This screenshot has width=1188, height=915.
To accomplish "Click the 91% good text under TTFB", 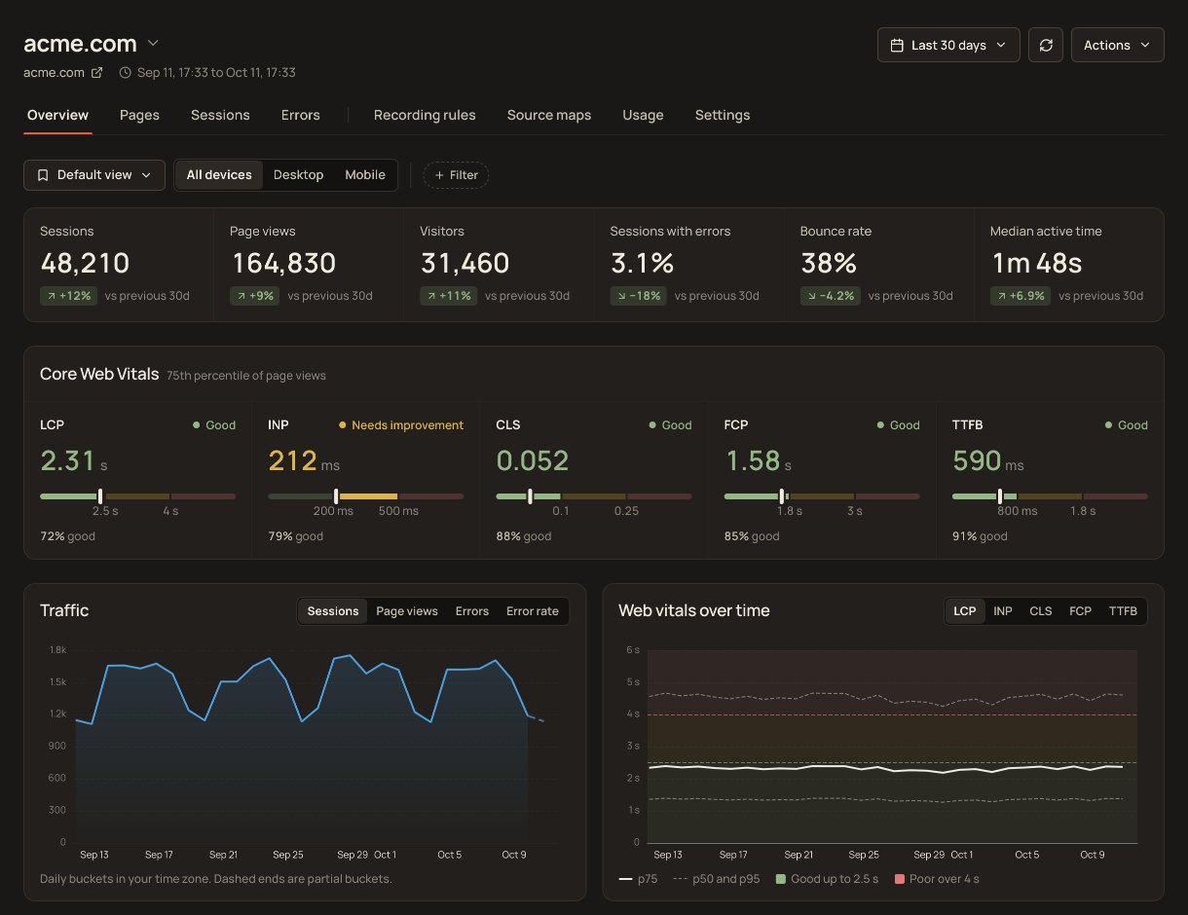I will pos(980,536).
